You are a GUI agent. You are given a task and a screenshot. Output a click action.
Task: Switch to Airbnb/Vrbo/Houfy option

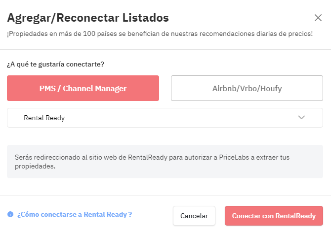tap(247, 88)
